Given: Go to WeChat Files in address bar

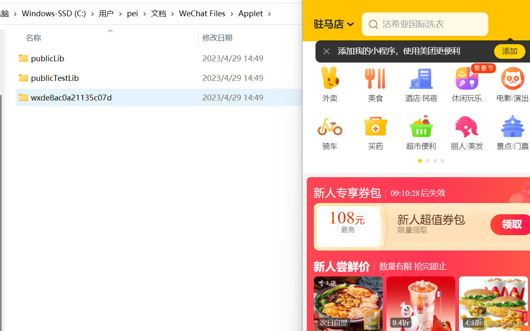Looking at the screenshot, I should (x=202, y=14).
